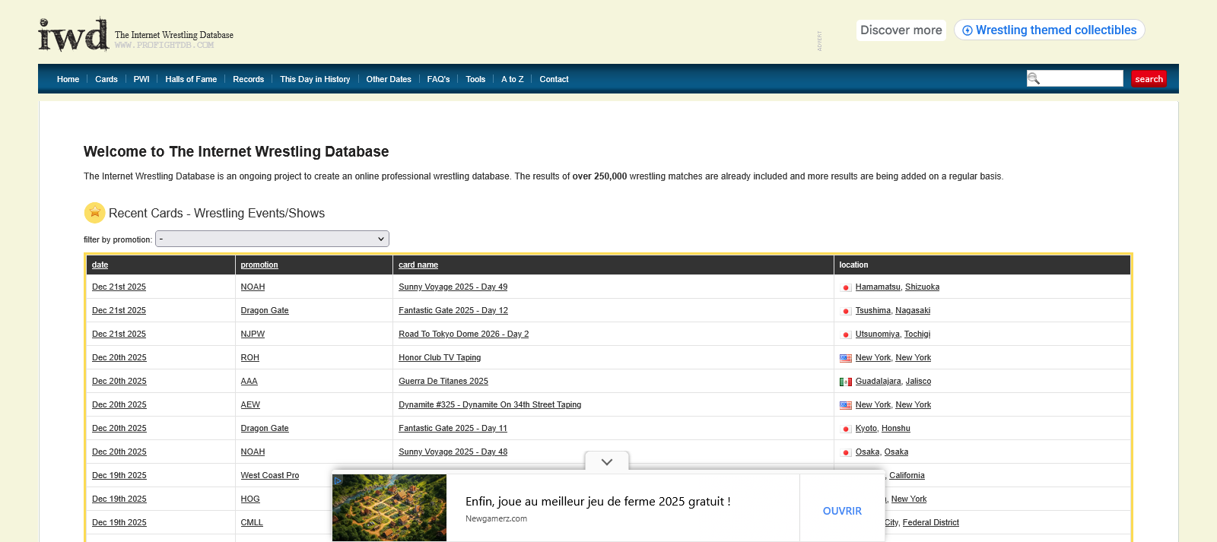Image resolution: width=1217 pixels, height=542 pixels.
Task: Open the Halls of Fame menu
Action: 191,79
